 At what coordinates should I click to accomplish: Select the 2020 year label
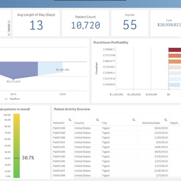pyautogui.click(x=63, y=94)
